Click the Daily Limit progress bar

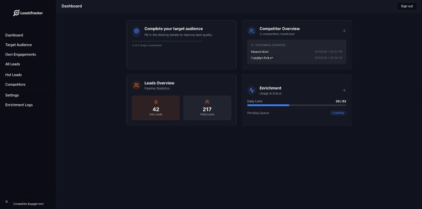point(296,106)
